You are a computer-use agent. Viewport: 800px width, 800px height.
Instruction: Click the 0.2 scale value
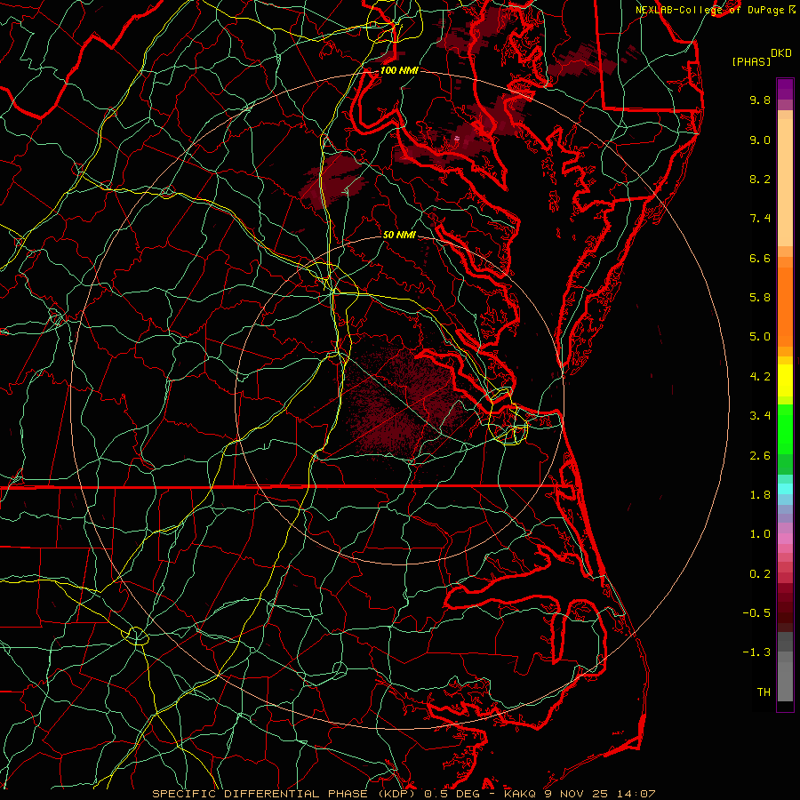pos(760,574)
